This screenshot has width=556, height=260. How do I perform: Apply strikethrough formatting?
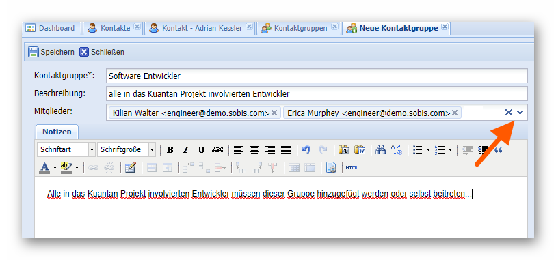[217, 150]
